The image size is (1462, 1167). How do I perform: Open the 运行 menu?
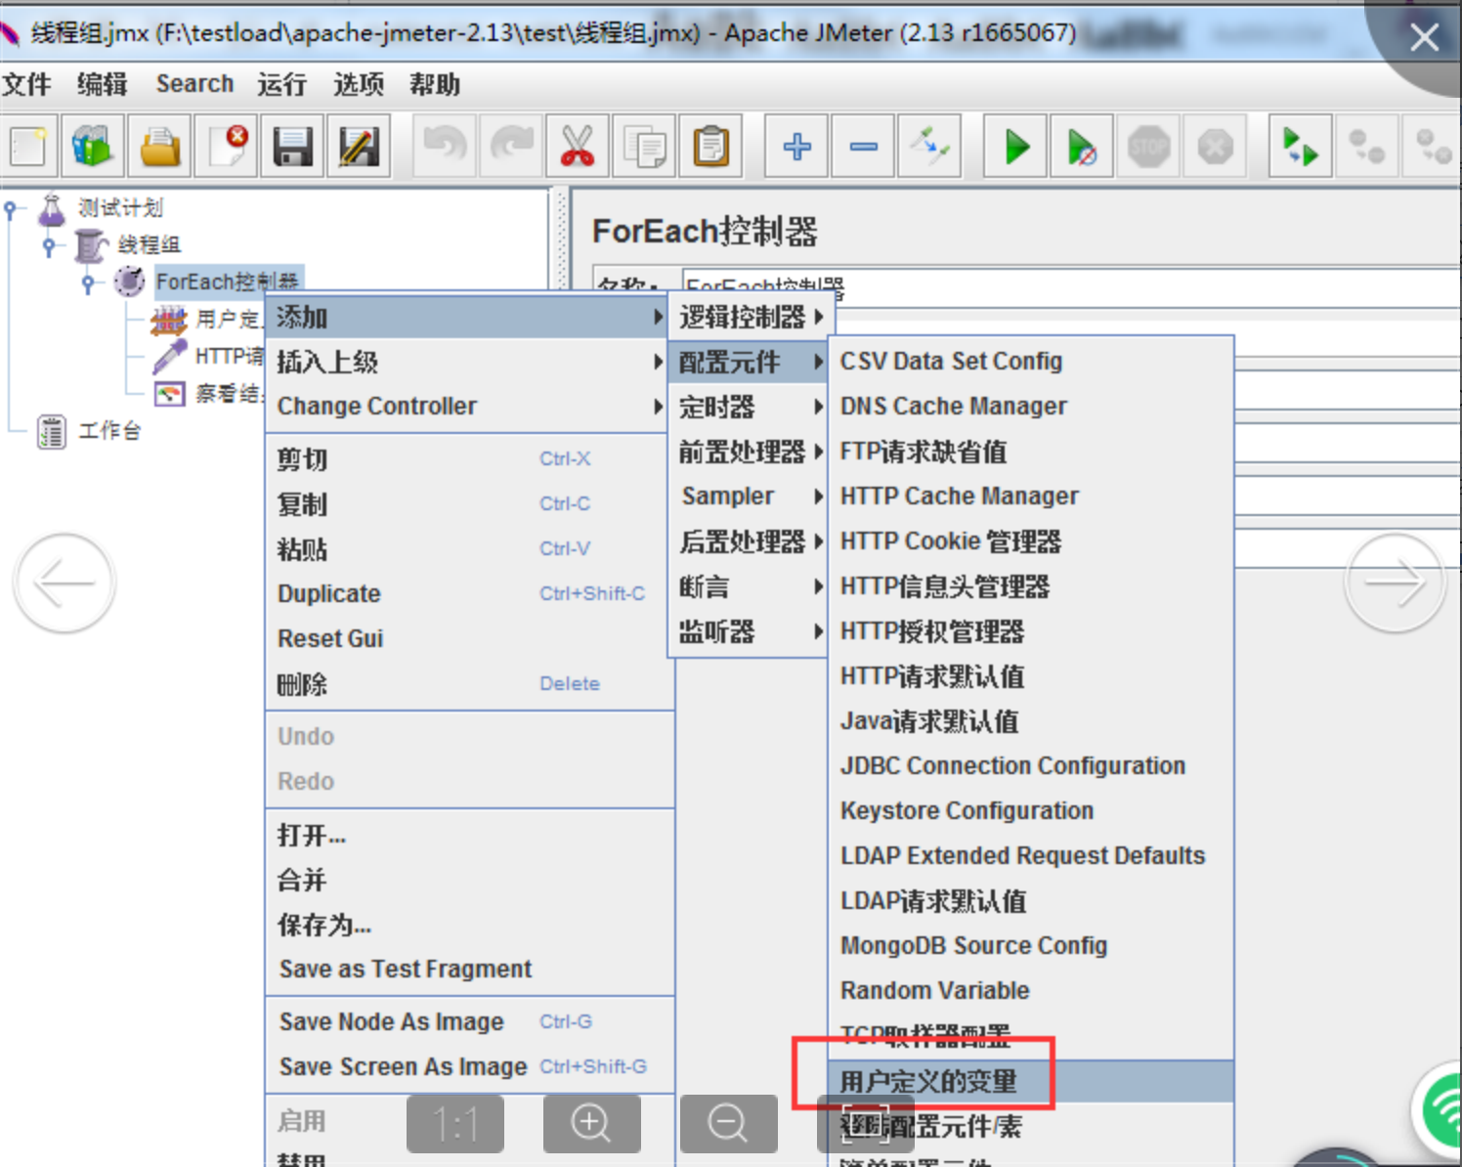pyautogui.click(x=282, y=84)
